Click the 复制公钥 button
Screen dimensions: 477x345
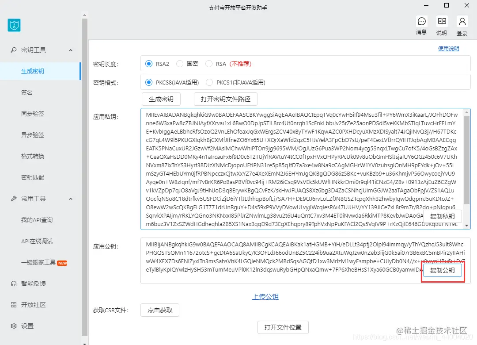[442, 270]
